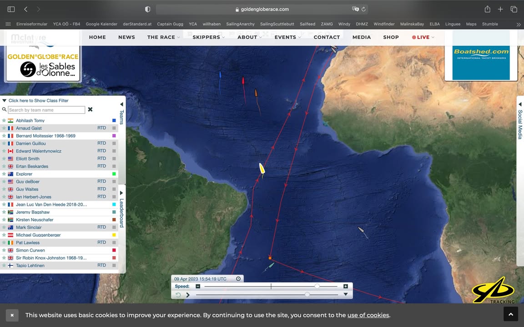This screenshot has height=327, width=524.
Task: Toggle favorite star for Simon Curwen
Action: click(4, 250)
